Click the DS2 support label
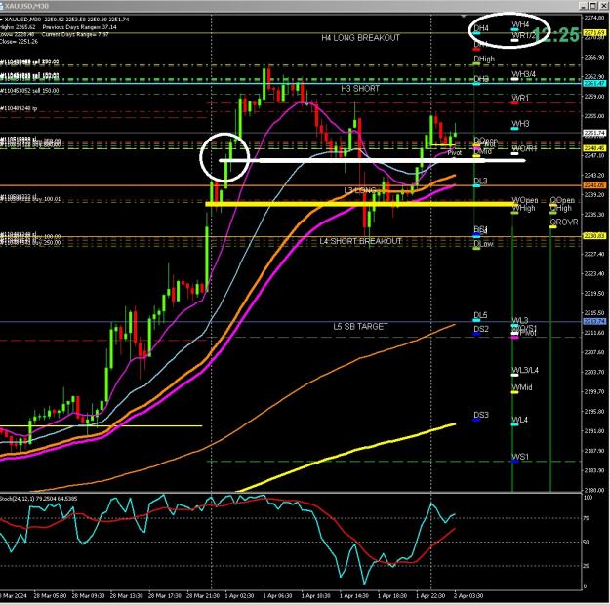Viewport: 610px width, 605px height. (x=481, y=329)
